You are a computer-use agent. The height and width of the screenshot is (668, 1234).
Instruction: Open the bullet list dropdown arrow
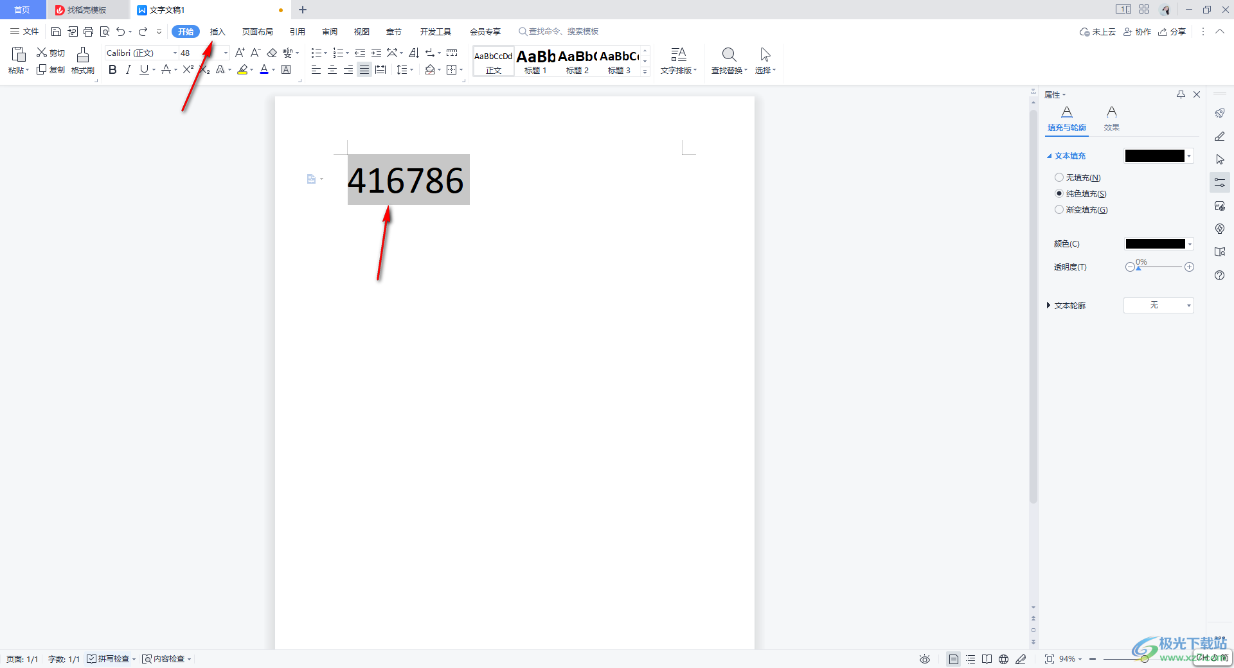point(325,53)
